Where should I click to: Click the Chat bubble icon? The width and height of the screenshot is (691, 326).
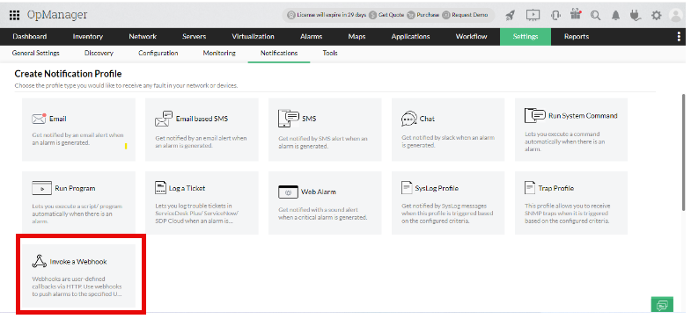pyautogui.click(x=409, y=119)
